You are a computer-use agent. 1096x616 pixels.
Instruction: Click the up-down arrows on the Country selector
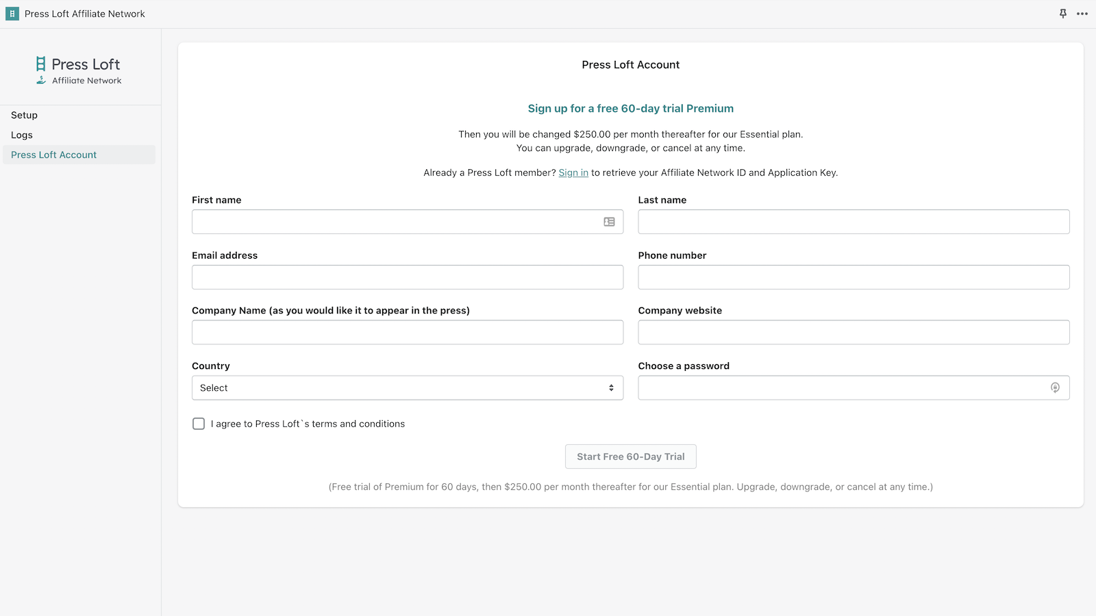(x=612, y=387)
